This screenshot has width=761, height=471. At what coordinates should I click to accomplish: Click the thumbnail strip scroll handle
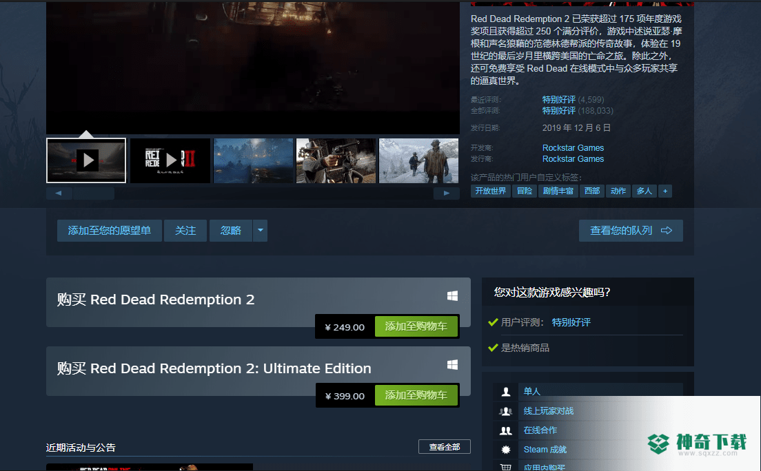point(94,193)
